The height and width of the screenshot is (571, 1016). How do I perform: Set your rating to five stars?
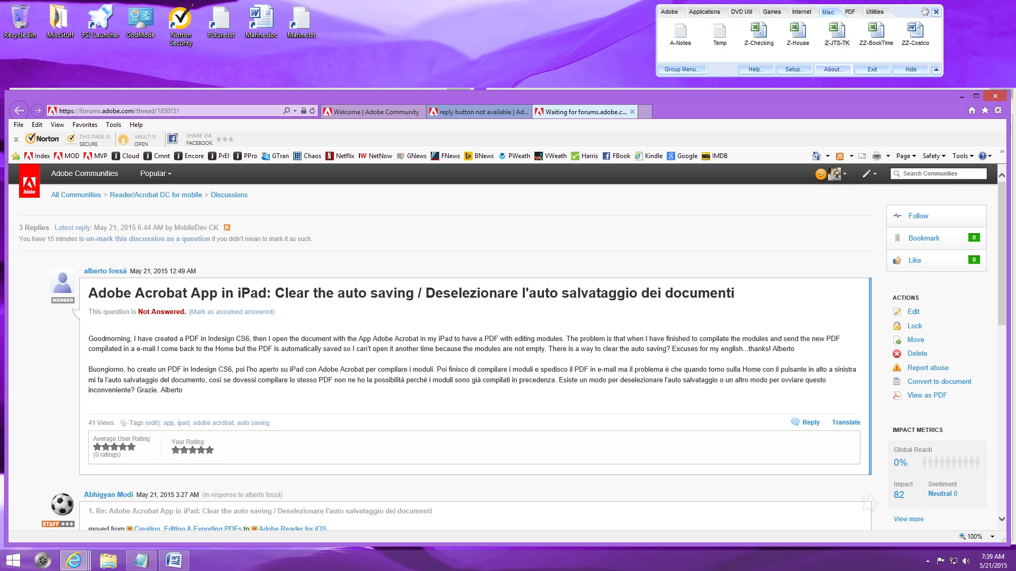click(x=210, y=450)
